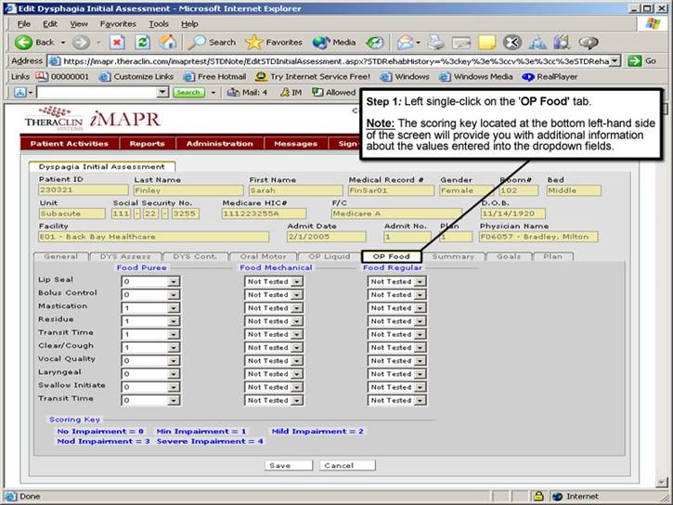This screenshot has width=673, height=505.
Task: Go to the browser Home icon
Action: coord(167,42)
